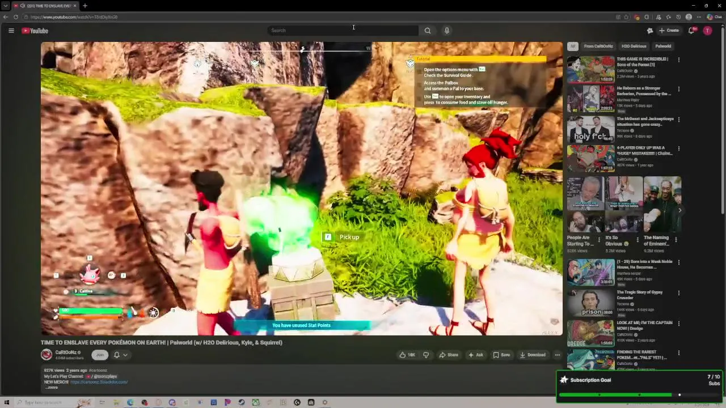Toggle the channel notification bell
The height and width of the screenshot is (408, 726).
point(117,355)
